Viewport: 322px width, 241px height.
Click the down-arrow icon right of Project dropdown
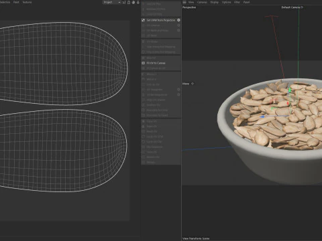(138, 2)
